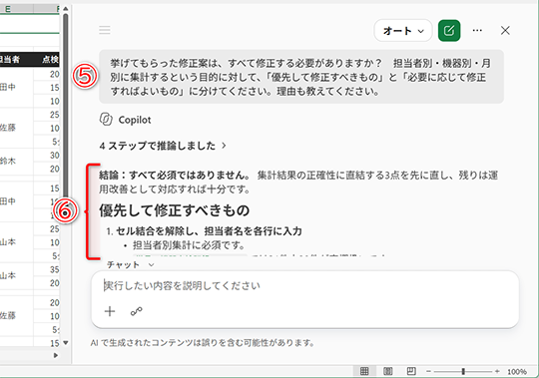Click the vertical scroll down arrow of sheet
The height and width of the screenshot is (378, 539).
click(66, 342)
